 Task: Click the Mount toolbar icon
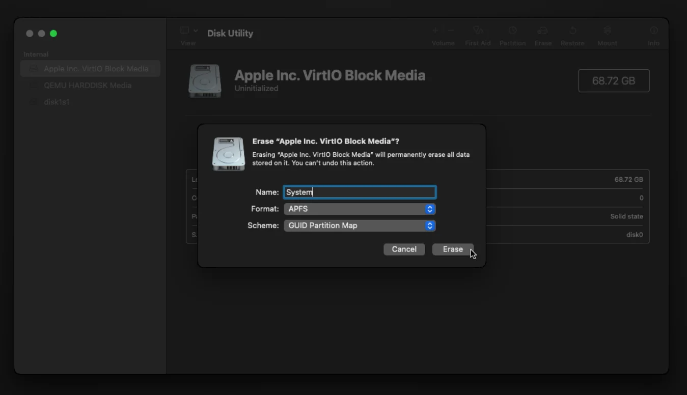coord(607,31)
